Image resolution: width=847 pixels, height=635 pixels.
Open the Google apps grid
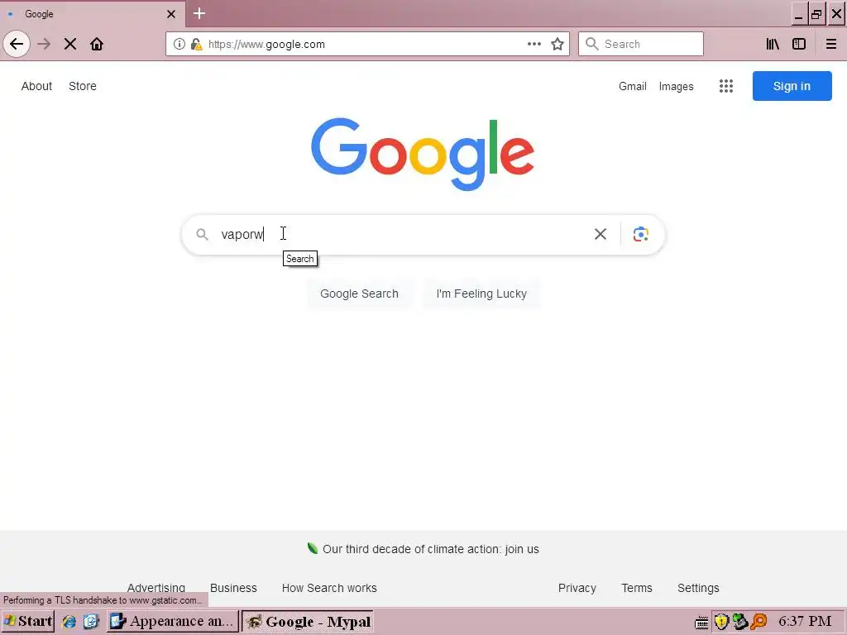coord(726,86)
